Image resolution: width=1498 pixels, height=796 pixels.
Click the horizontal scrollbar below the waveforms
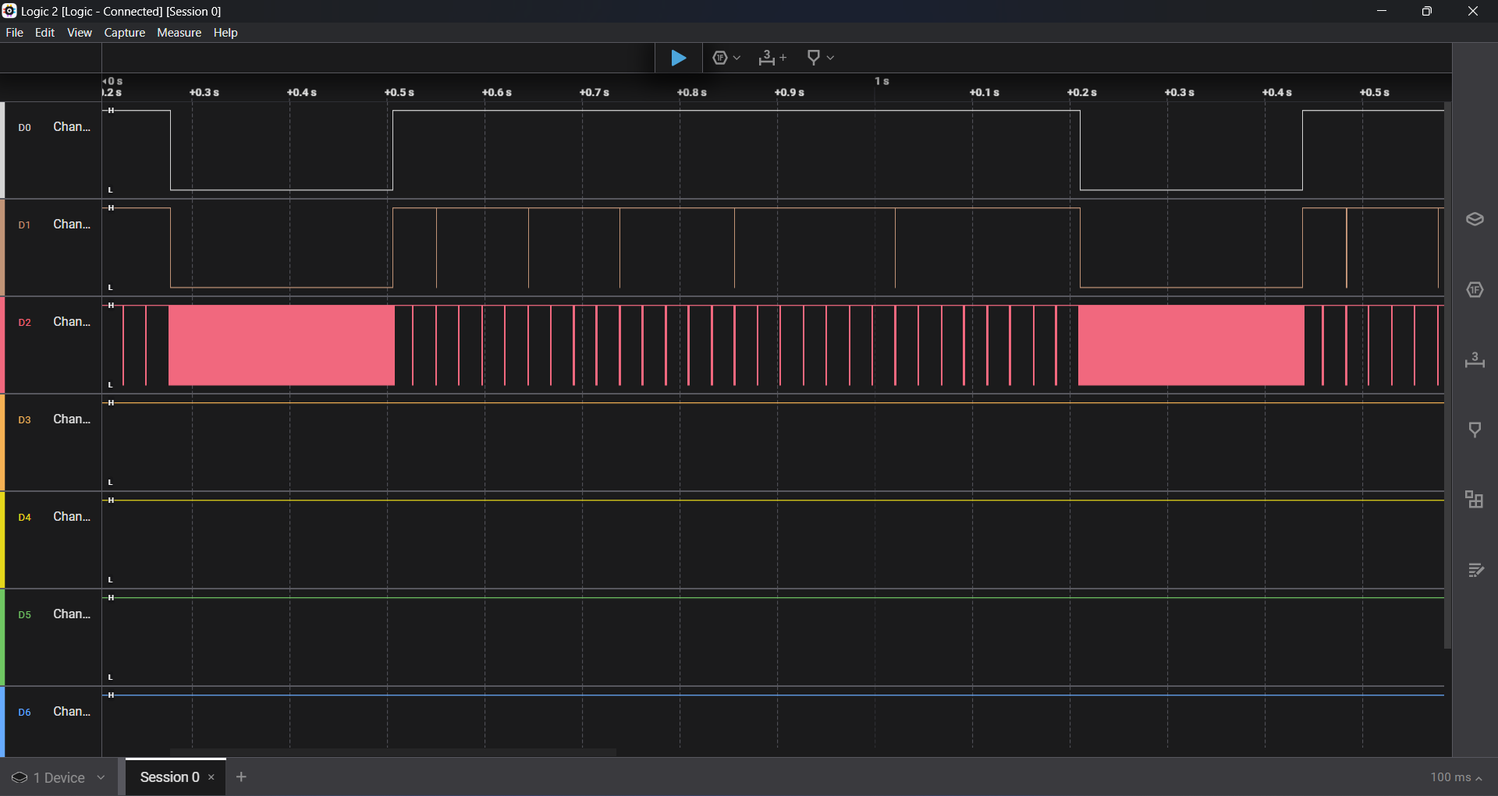pyautogui.click(x=393, y=752)
